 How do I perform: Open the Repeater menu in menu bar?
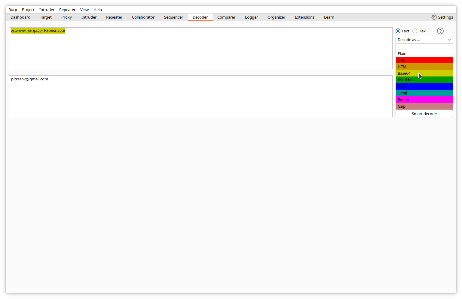[x=67, y=10]
